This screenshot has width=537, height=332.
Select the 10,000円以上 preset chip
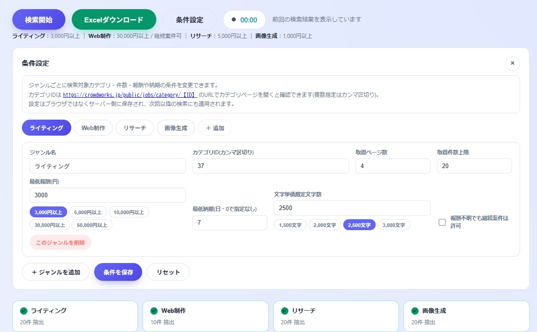tap(129, 212)
